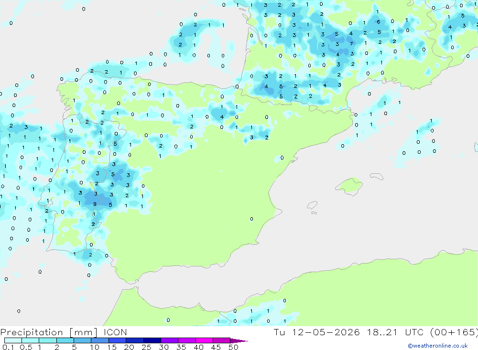This screenshot has width=478, height=350.
Task: Click the 0.5–1 mm legend color swatch
Action: (x=31, y=340)
